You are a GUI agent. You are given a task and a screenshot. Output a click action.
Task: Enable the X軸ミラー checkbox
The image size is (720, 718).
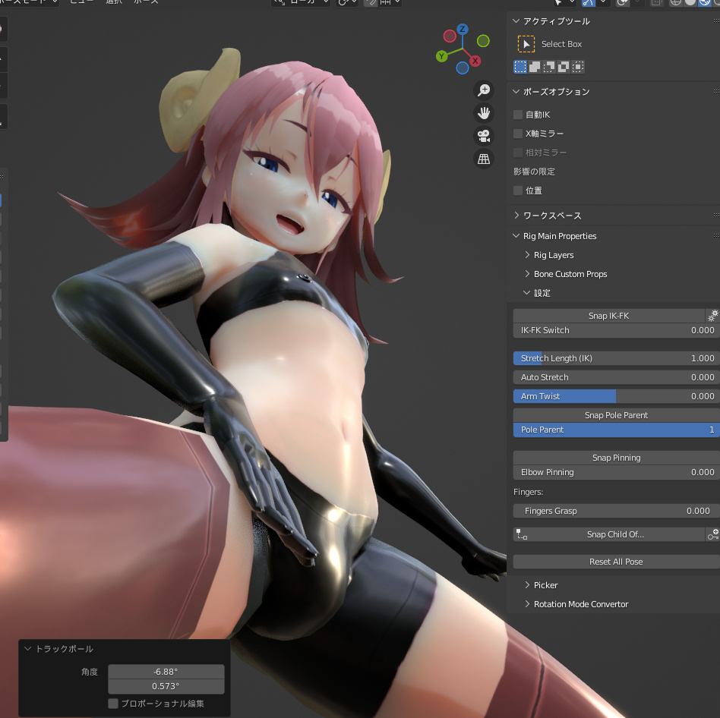point(518,134)
